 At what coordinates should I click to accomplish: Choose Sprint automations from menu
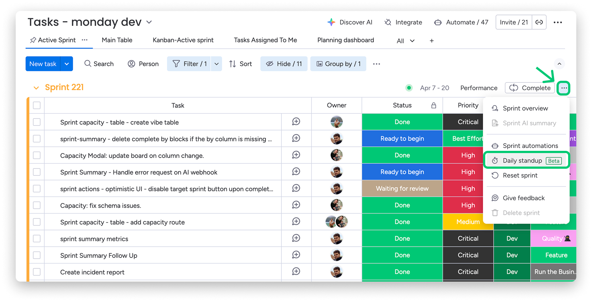click(x=526, y=146)
